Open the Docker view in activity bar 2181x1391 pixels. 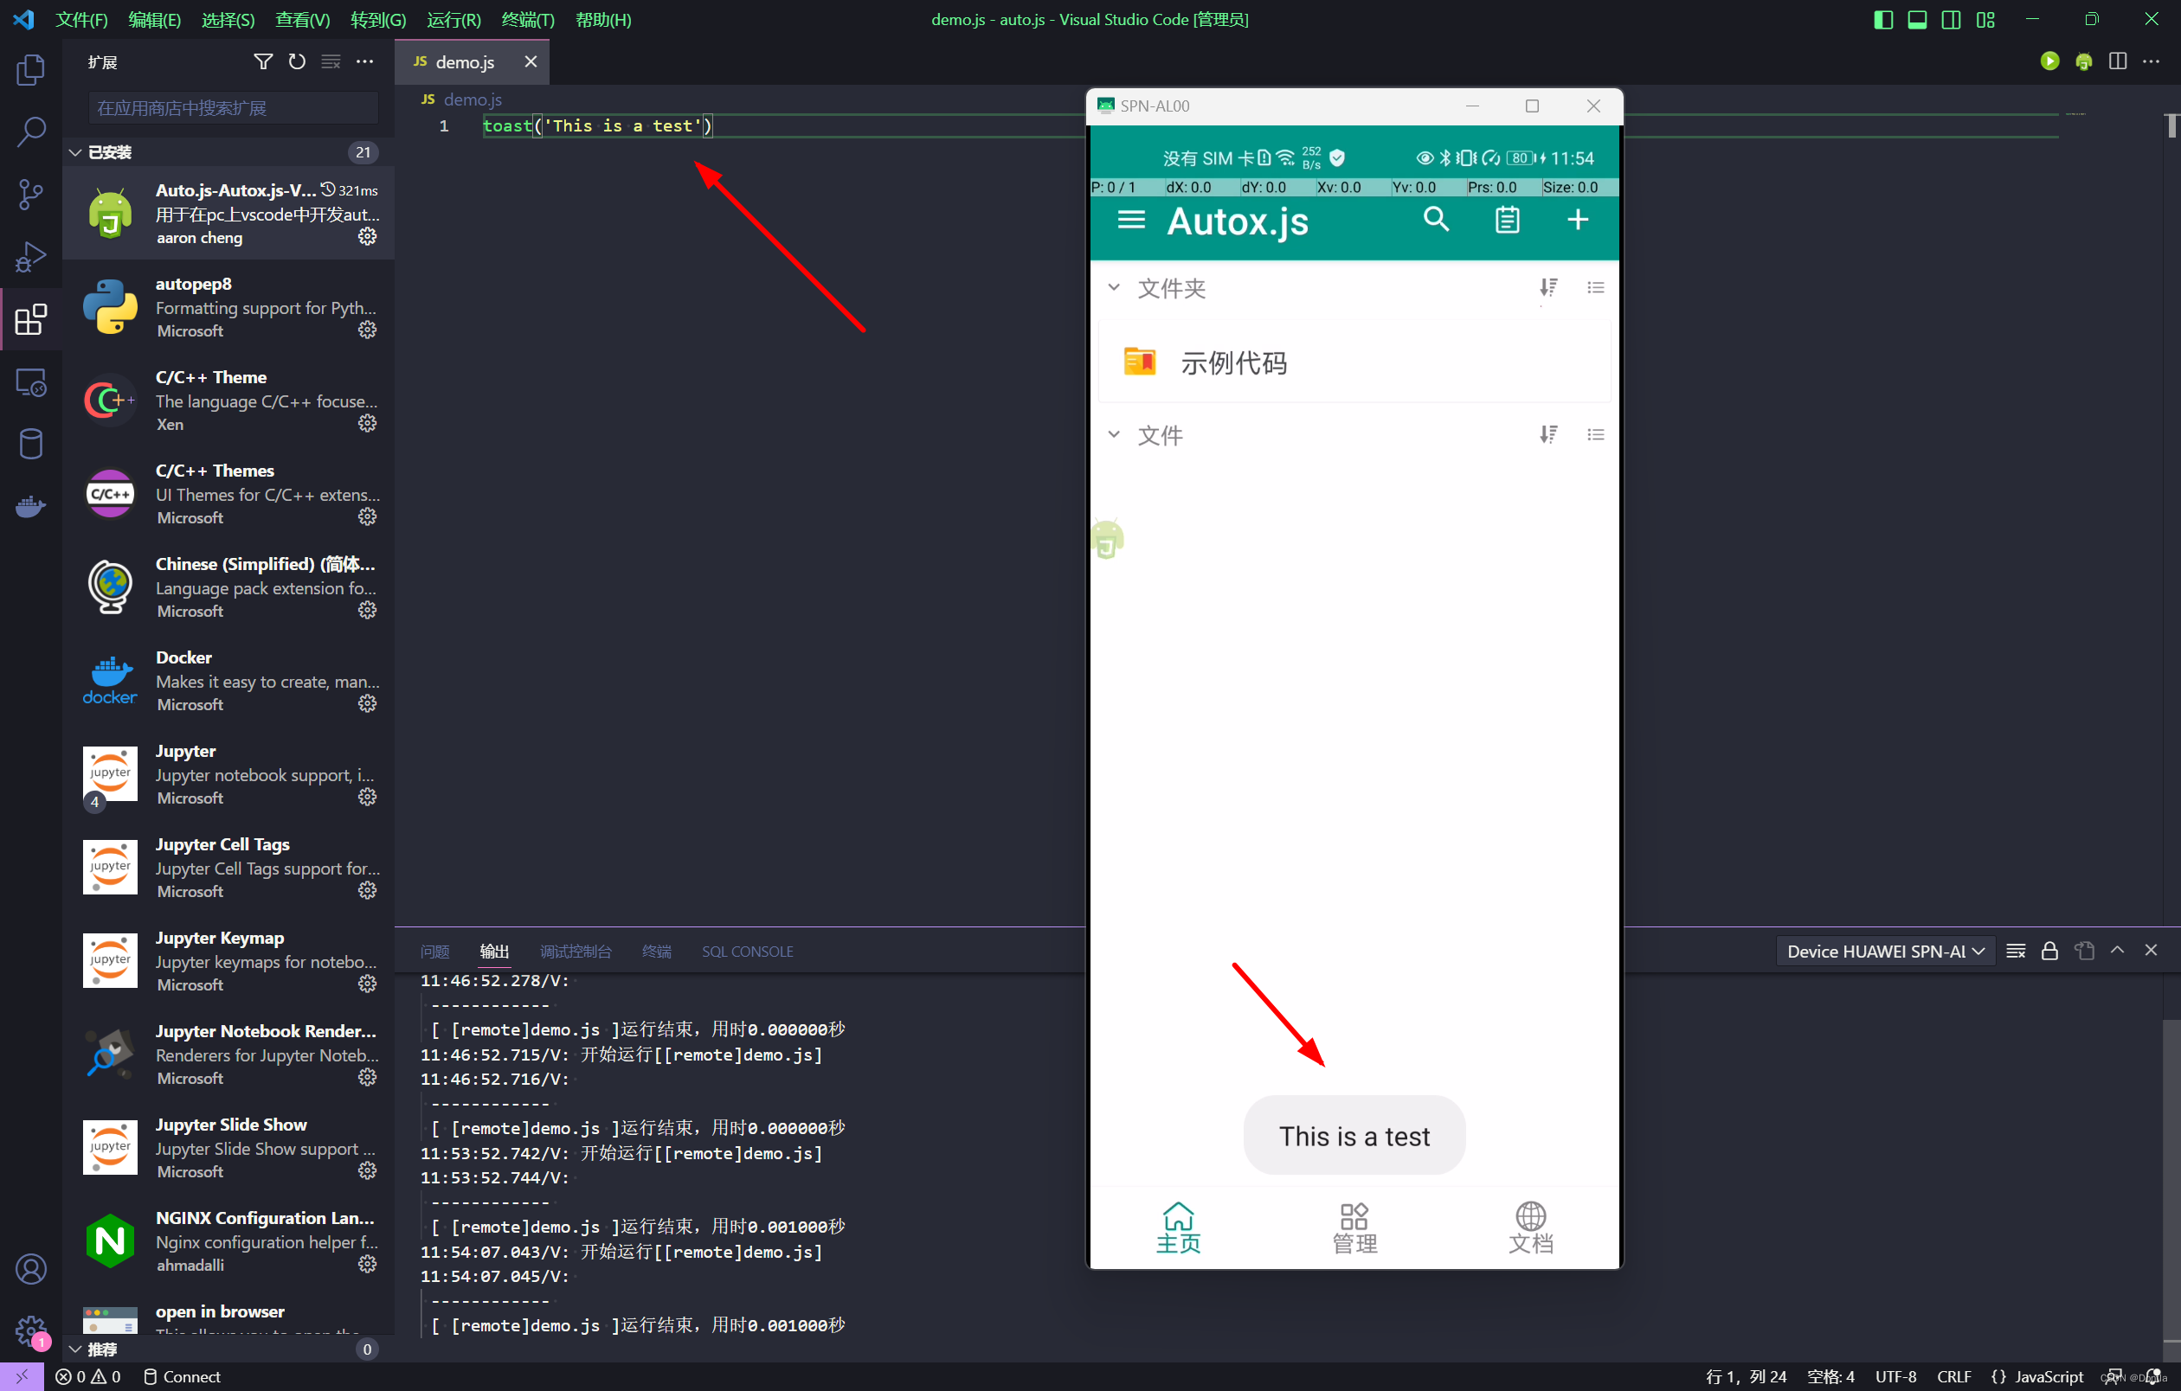click(31, 506)
